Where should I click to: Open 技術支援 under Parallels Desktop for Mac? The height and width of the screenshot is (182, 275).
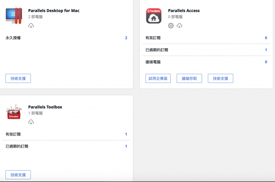[x=18, y=78]
